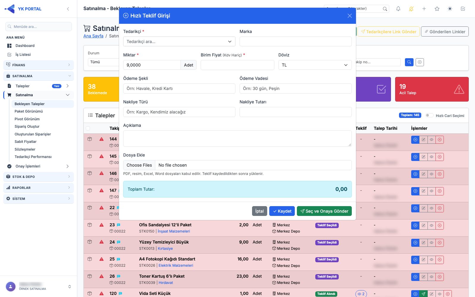
Task: Open Gönderilen Linkler button
Action: click(445, 32)
